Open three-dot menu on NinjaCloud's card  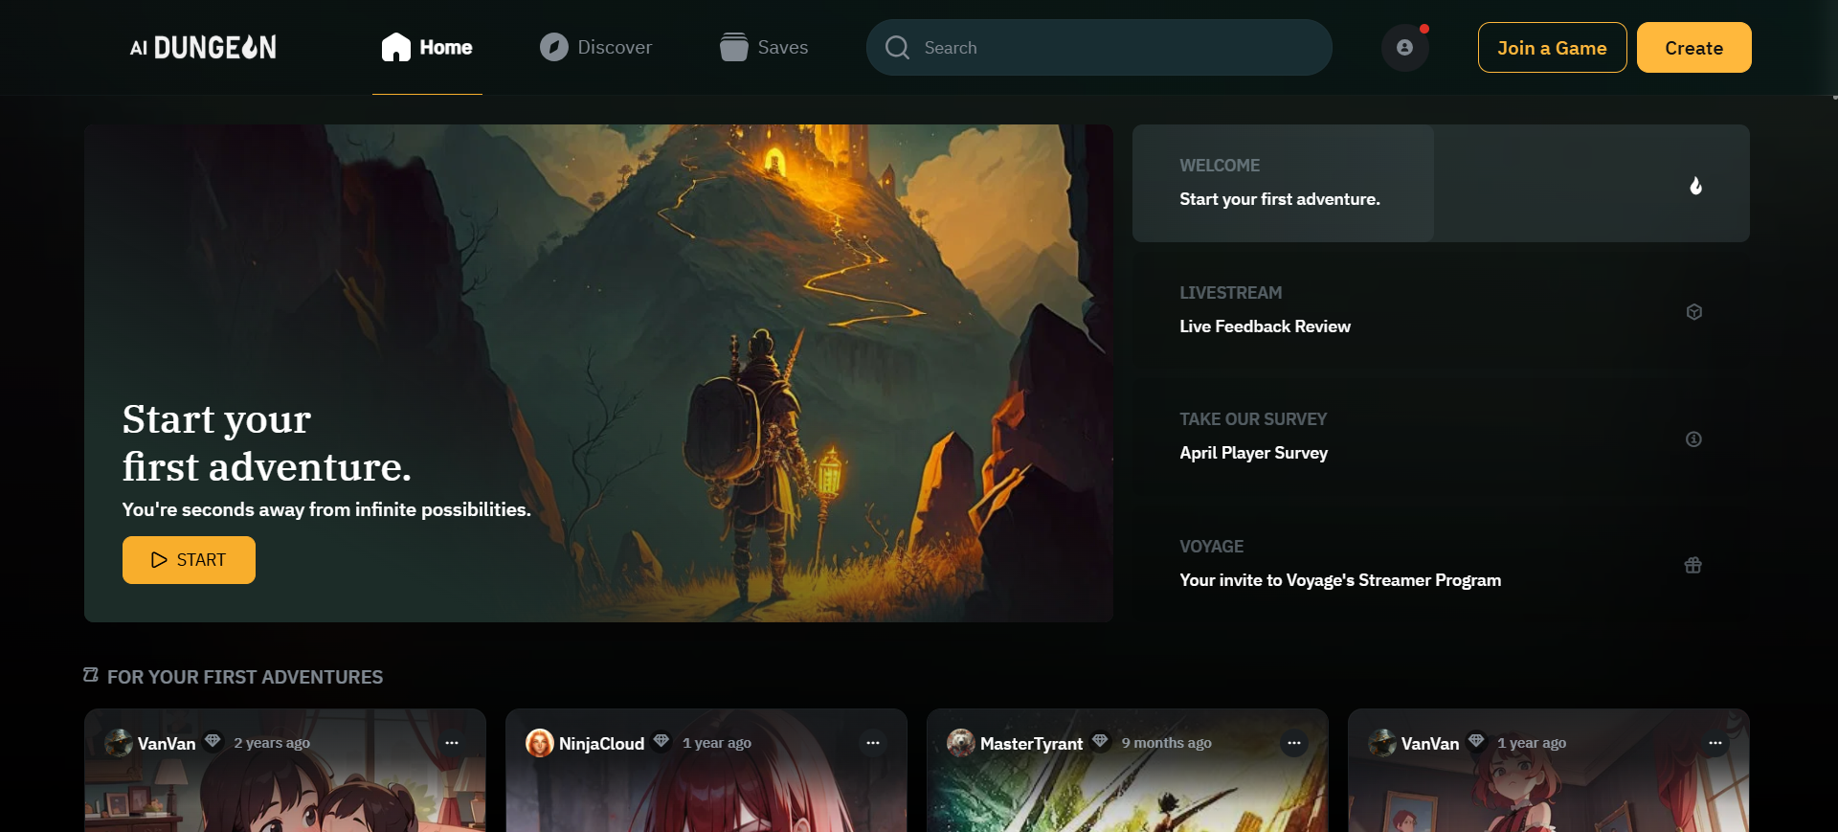coord(872,743)
